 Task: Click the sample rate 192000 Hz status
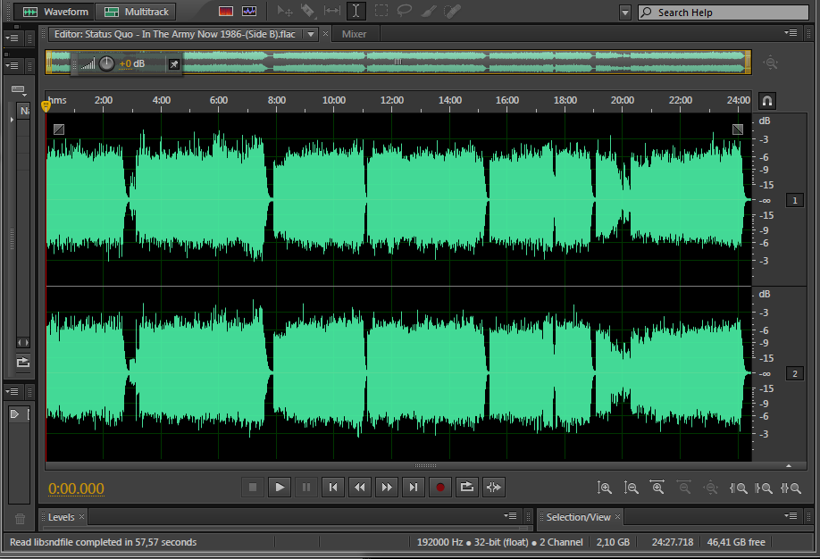439,542
